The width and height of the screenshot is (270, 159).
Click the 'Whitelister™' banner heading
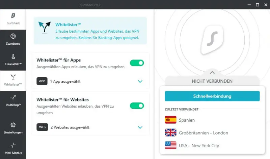click(x=68, y=25)
